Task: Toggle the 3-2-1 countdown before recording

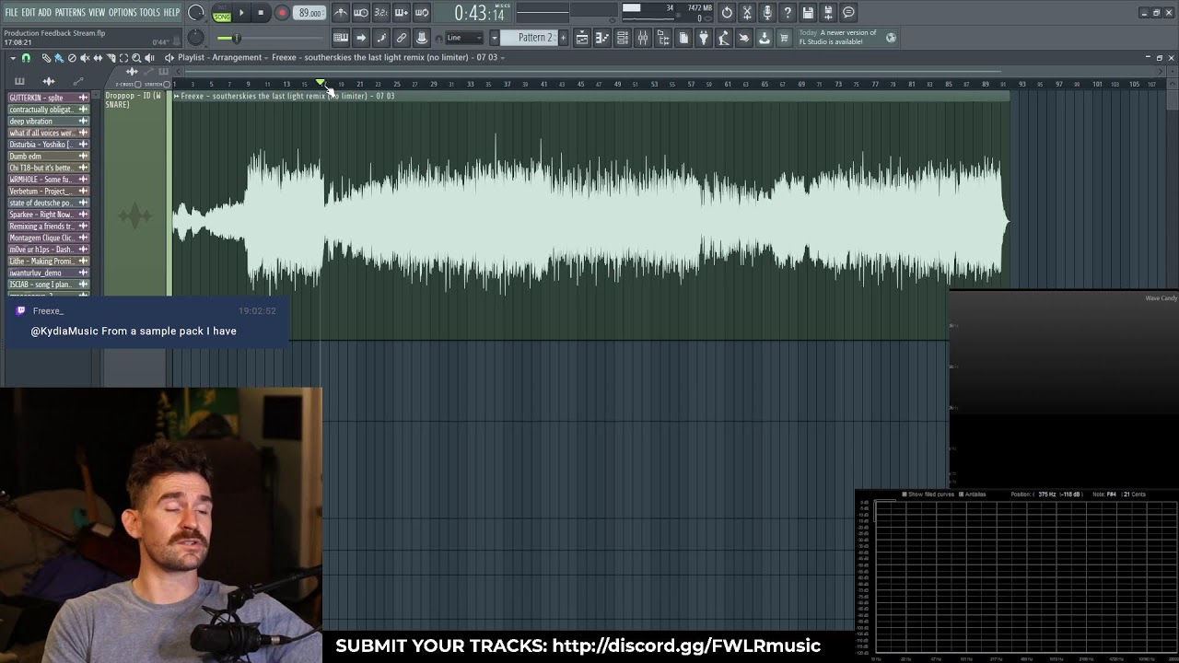Action: 381,13
